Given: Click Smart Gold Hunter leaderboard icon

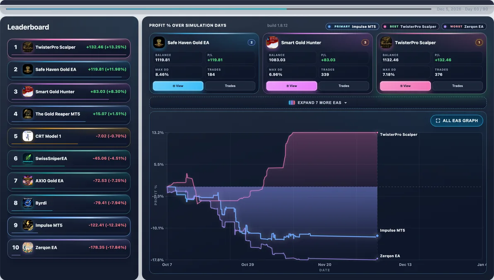Looking at the screenshot, I should [28, 92].
